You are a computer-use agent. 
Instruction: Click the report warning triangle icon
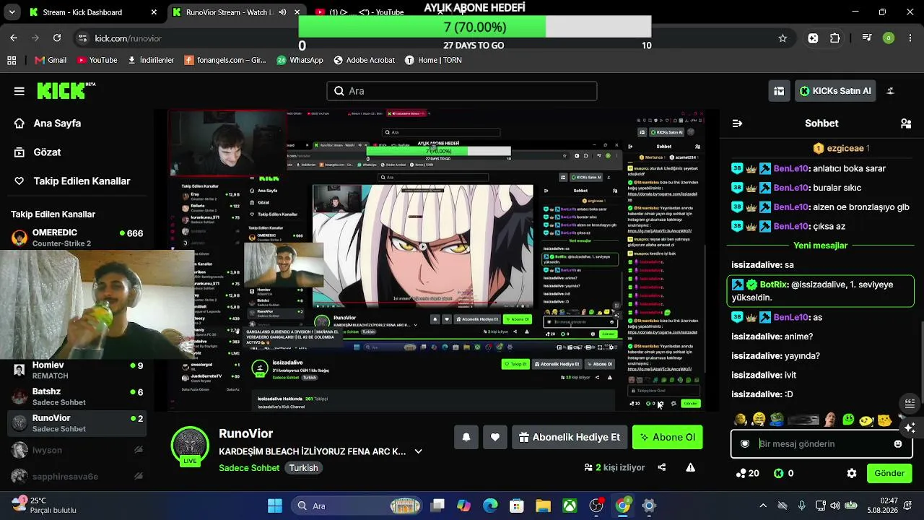(691, 467)
